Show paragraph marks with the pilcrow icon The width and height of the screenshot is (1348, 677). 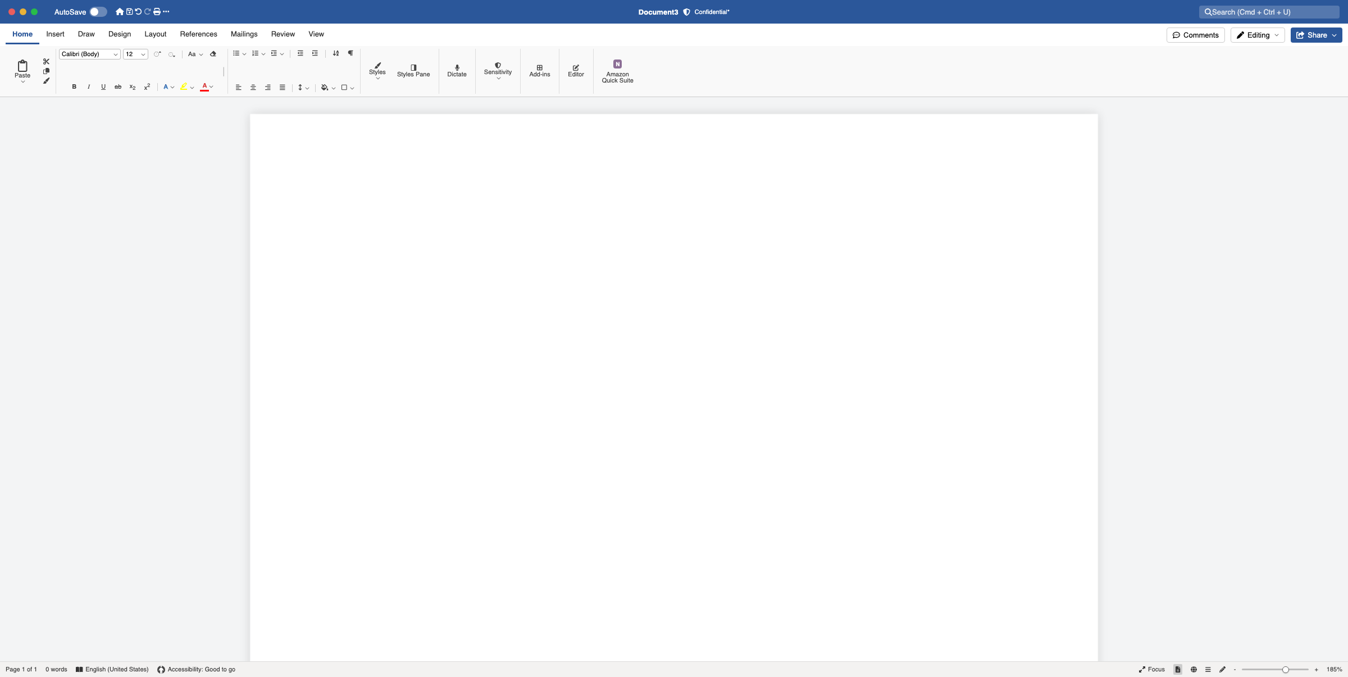click(350, 53)
